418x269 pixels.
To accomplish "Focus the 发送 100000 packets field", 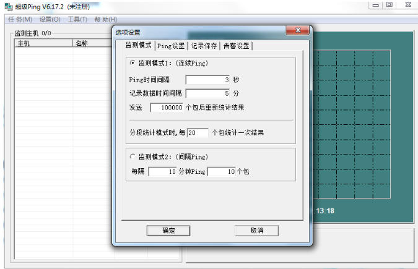I will click(x=167, y=108).
